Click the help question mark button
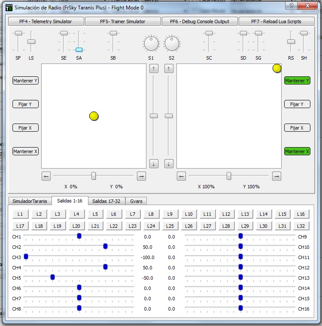 (292, 6)
